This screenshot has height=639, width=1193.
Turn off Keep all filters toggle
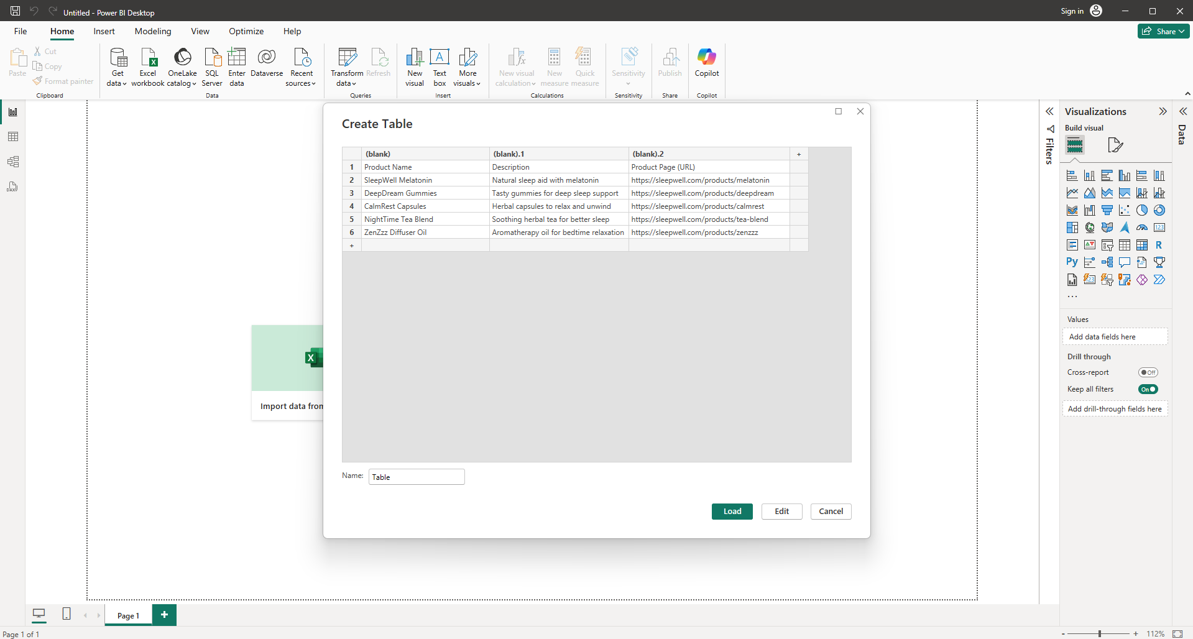pos(1148,389)
